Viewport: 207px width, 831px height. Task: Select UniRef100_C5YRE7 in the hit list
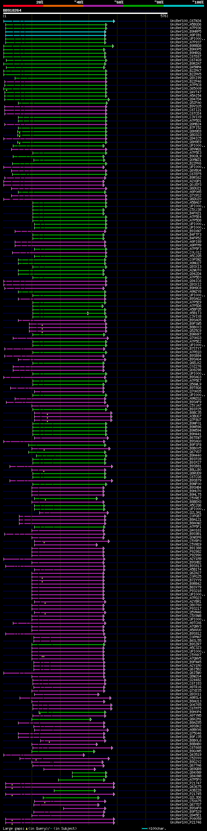186,498
